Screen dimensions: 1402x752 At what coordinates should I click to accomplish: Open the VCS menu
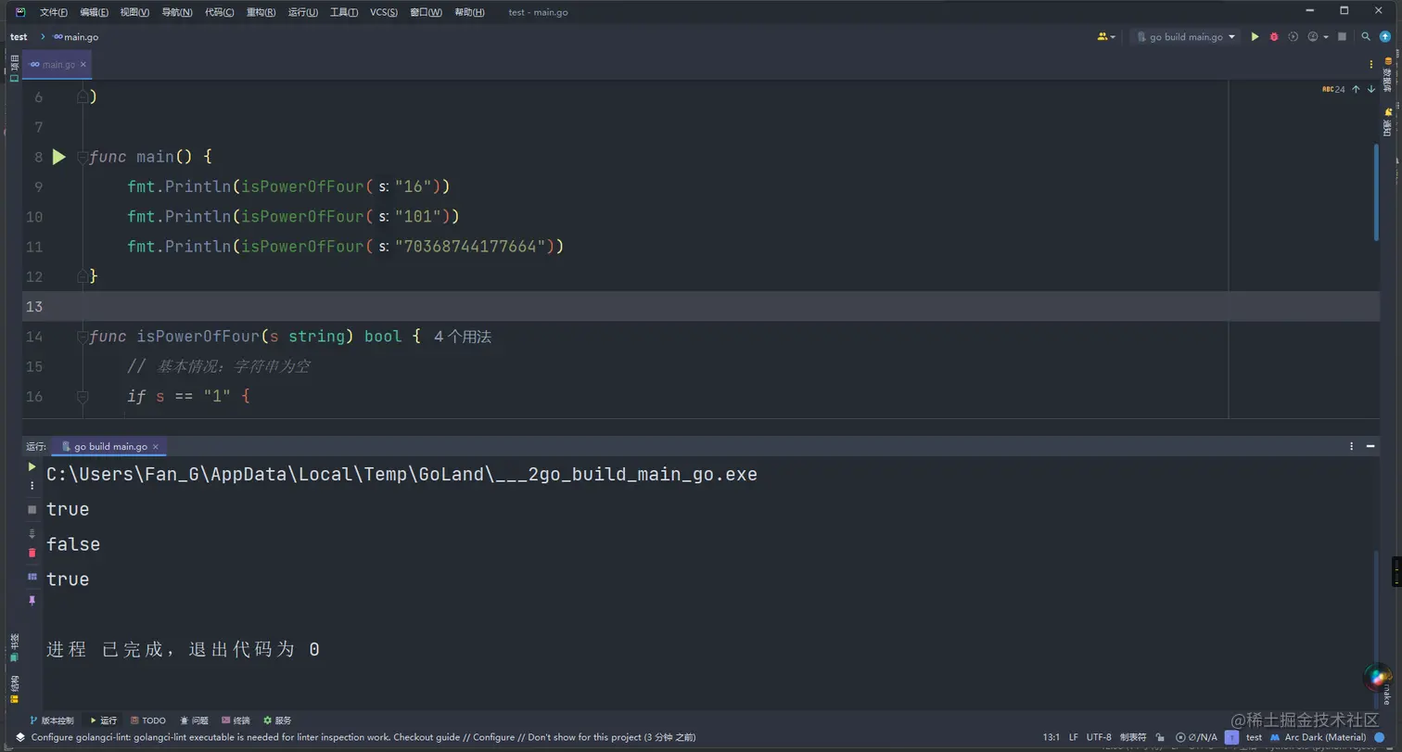coord(383,12)
